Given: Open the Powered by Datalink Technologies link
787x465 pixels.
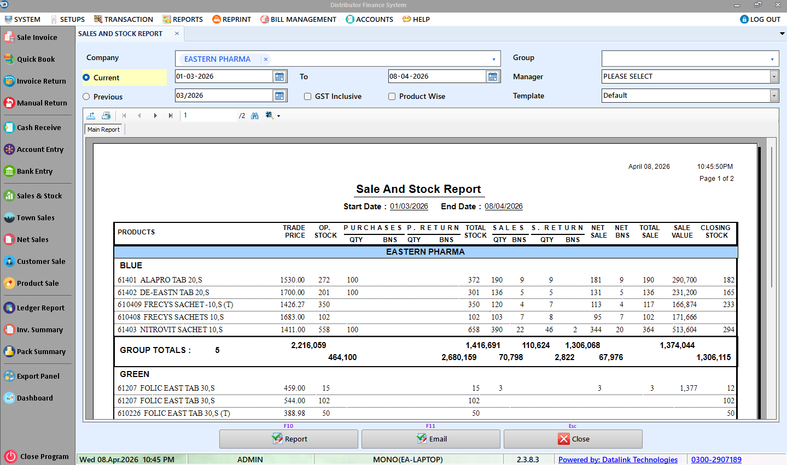Looking at the screenshot, I should point(618,460).
